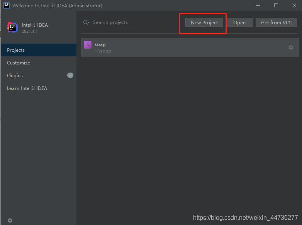Select the Projects tab
The width and height of the screenshot is (302, 225).
16,50
